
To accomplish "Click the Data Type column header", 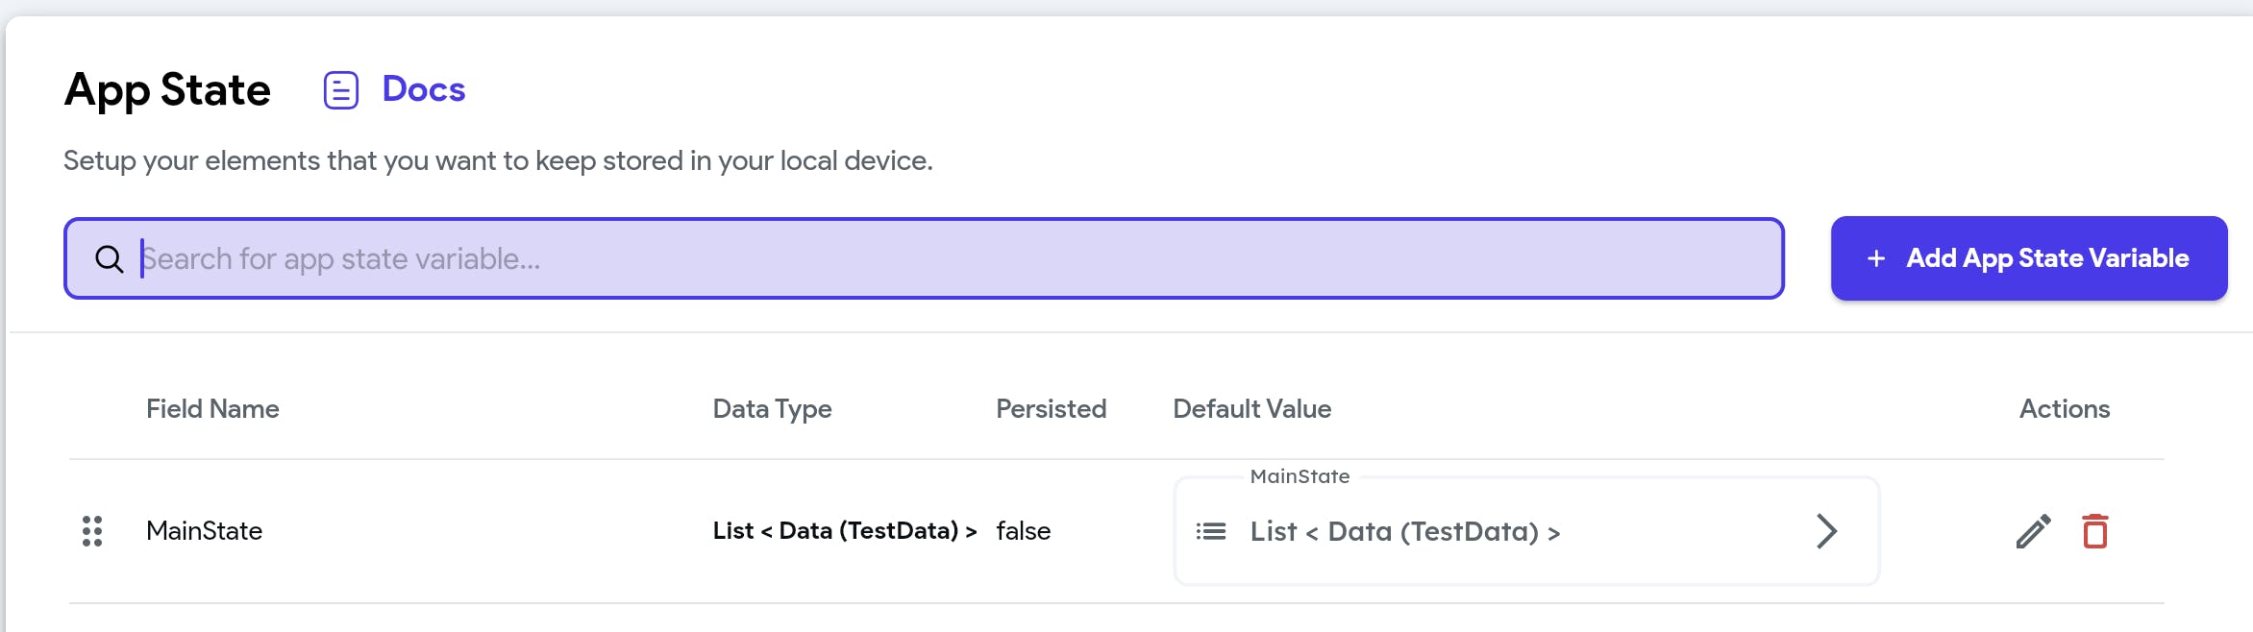I will 772,409.
